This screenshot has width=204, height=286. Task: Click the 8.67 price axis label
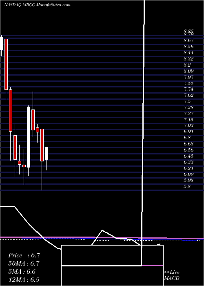pyautogui.click(x=188, y=40)
